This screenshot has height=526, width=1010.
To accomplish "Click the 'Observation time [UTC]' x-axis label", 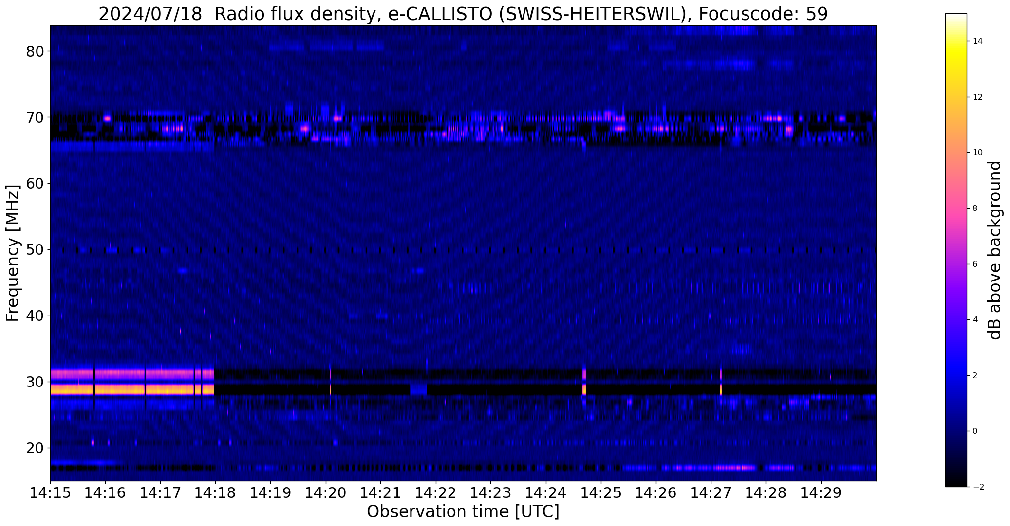I will click(x=463, y=512).
